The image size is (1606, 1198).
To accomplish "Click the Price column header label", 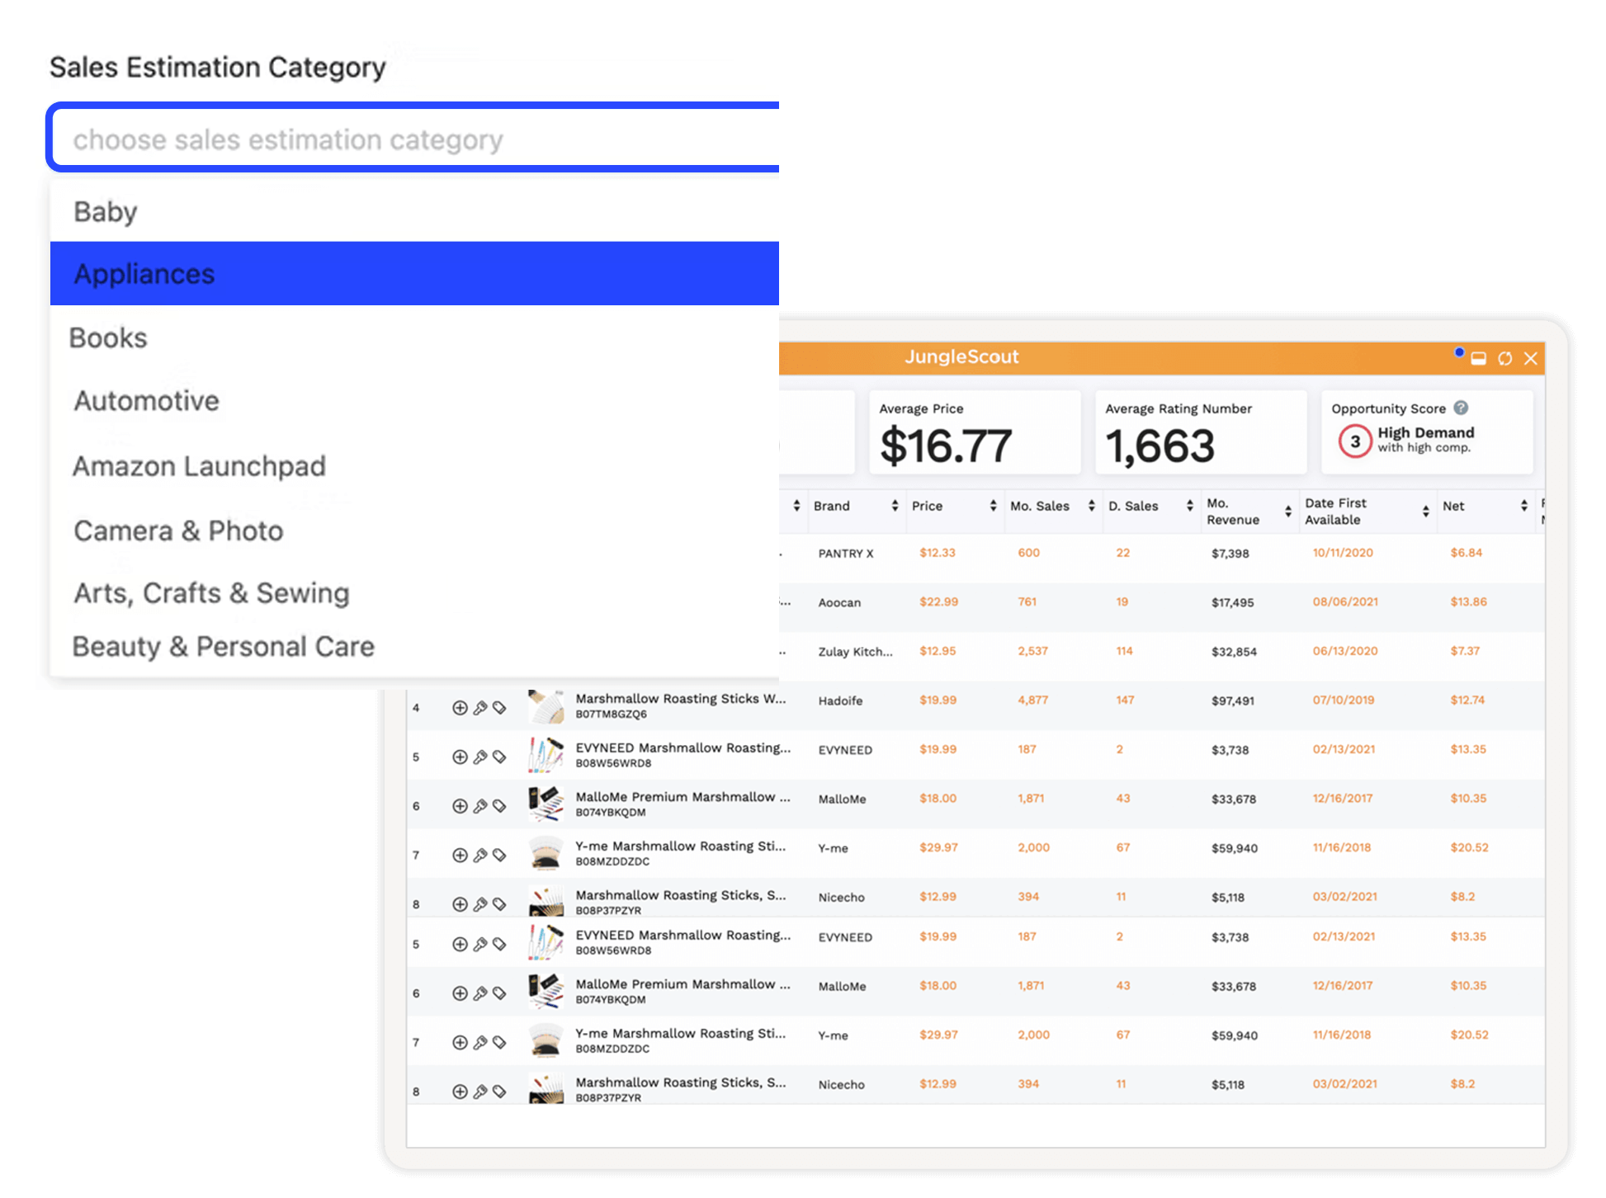I will click(x=927, y=506).
